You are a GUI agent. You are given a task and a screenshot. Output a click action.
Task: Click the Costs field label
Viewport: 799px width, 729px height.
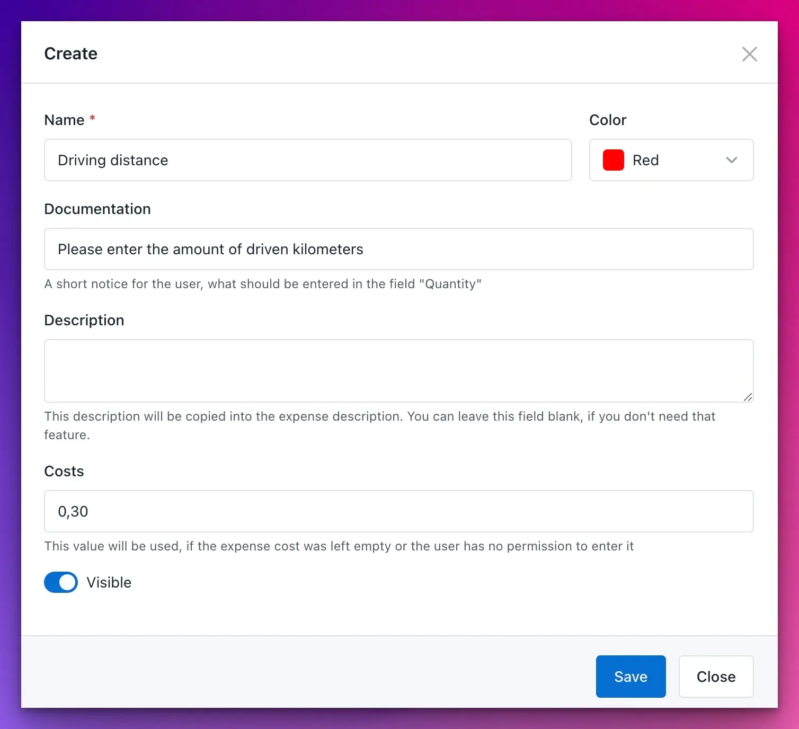coord(64,471)
